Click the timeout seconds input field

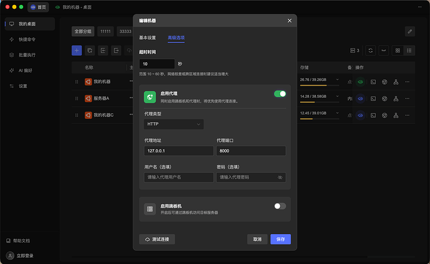point(157,64)
